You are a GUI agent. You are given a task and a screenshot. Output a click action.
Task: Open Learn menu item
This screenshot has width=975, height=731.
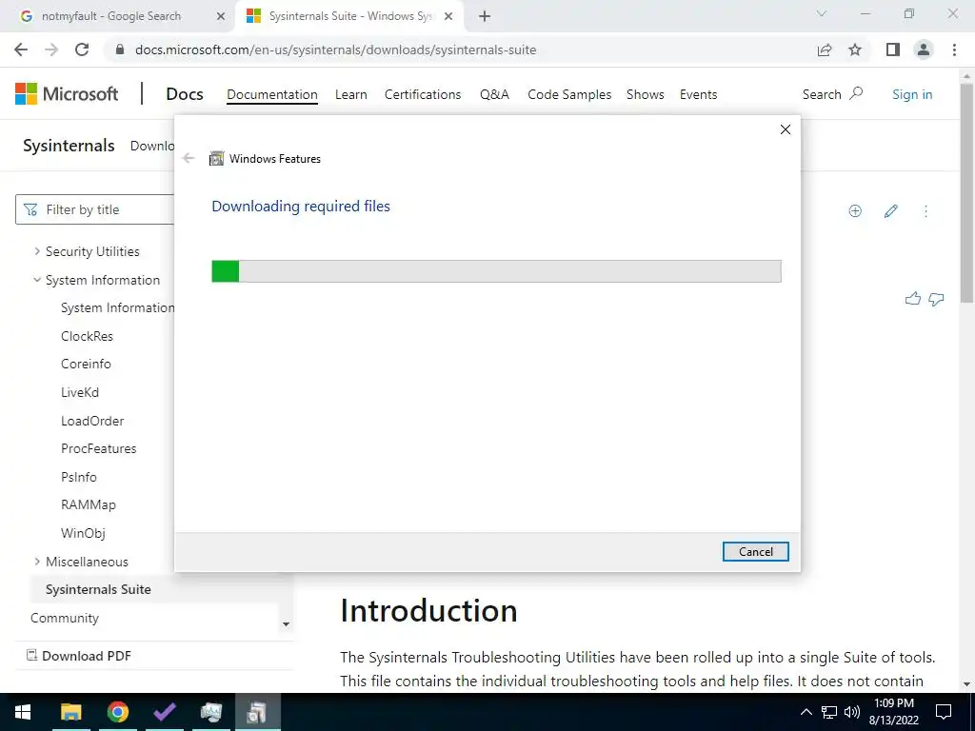pyautogui.click(x=350, y=94)
